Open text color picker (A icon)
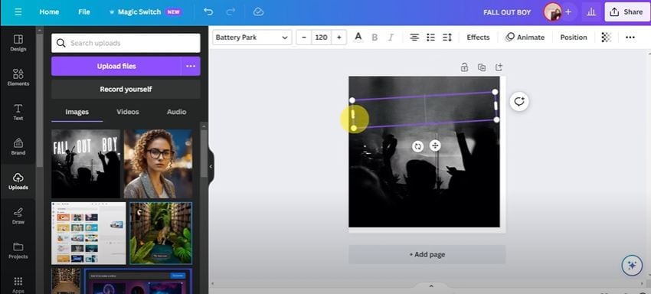Image resolution: width=651 pixels, height=294 pixels. (x=358, y=38)
